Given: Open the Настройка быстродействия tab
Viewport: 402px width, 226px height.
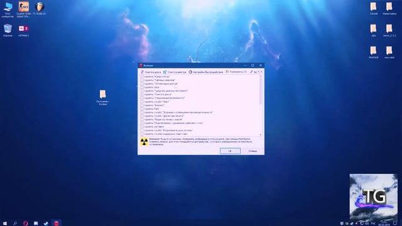Looking at the screenshot, I should pyautogui.click(x=206, y=72).
